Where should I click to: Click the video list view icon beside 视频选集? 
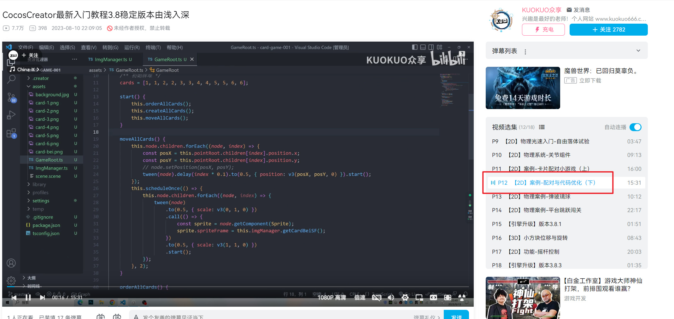click(x=542, y=127)
